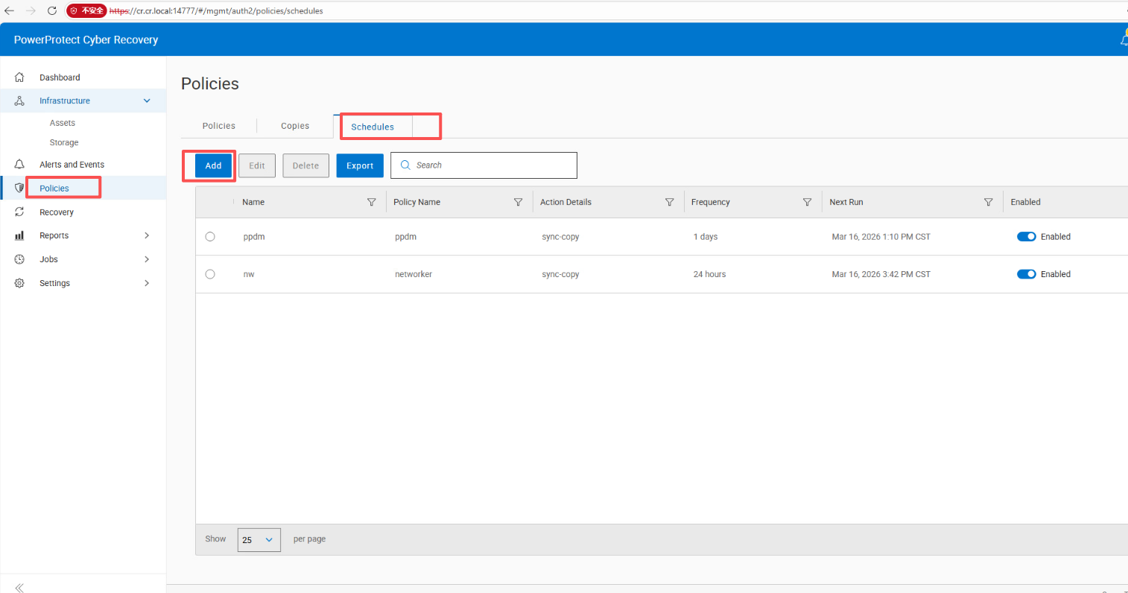Expand the Jobs submenu chevron

pos(147,259)
